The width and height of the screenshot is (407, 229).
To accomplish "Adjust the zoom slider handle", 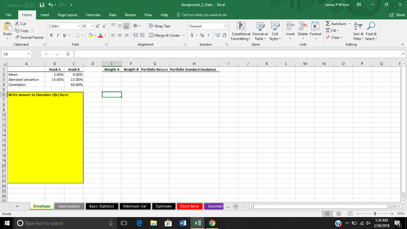I will pyautogui.click(x=375, y=213).
